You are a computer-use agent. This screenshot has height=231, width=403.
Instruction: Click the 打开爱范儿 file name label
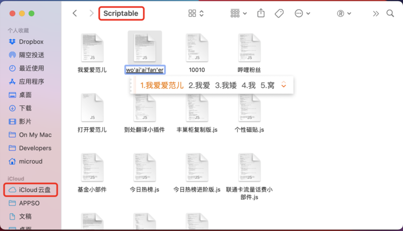tap(92, 130)
